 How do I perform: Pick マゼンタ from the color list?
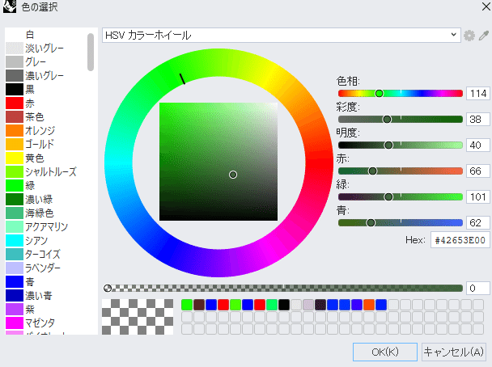pos(45,323)
